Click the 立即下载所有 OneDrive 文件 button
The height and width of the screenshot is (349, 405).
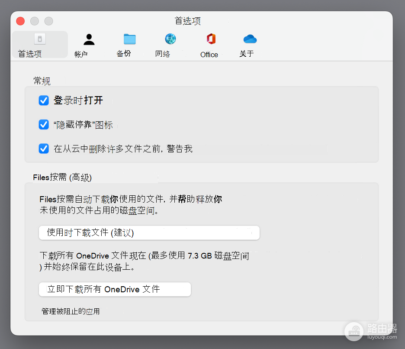(x=115, y=289)
